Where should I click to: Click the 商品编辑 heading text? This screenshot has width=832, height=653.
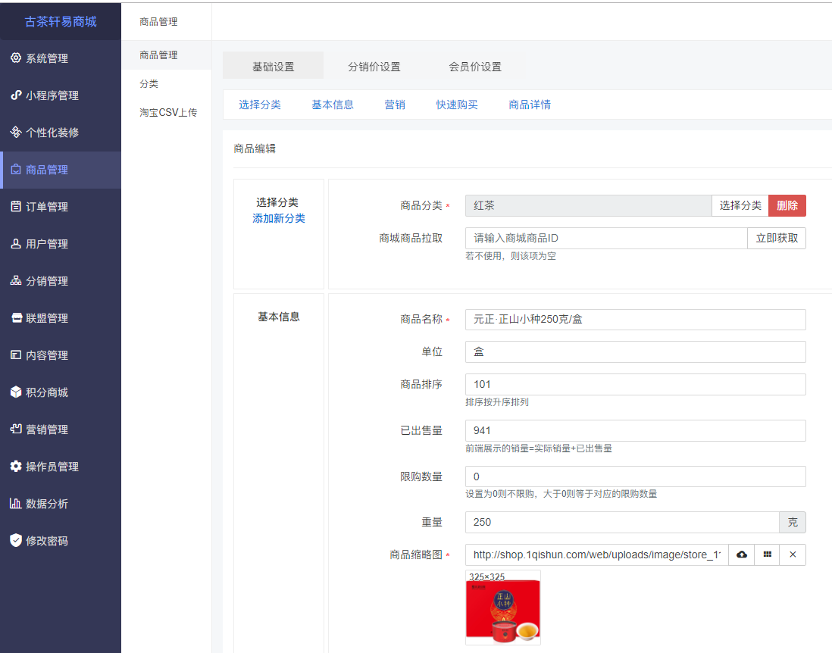255,148
